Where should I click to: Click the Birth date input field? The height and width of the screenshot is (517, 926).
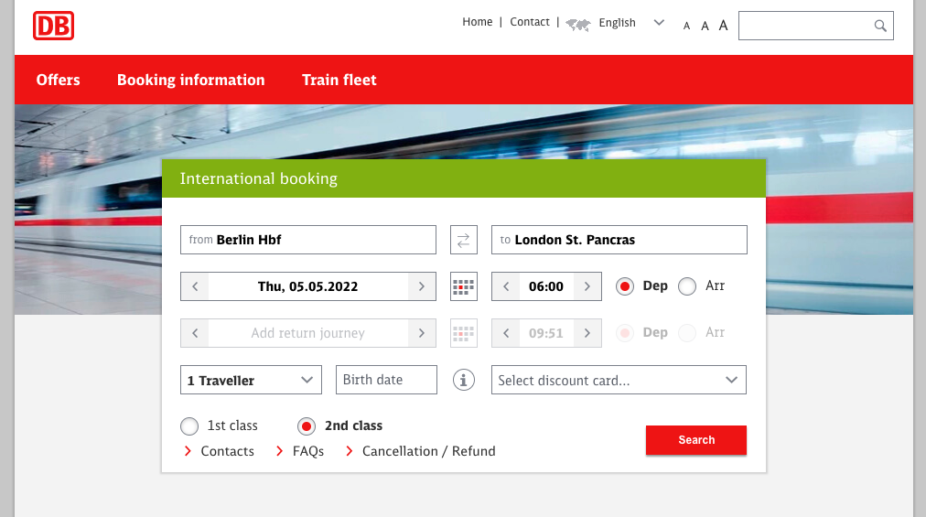pyautogui.click(x=386, y=380)
